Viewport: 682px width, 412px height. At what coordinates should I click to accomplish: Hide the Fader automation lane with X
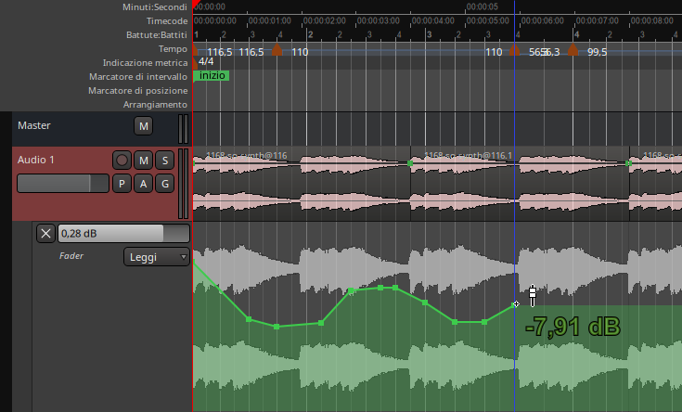(x=45, y=233)
